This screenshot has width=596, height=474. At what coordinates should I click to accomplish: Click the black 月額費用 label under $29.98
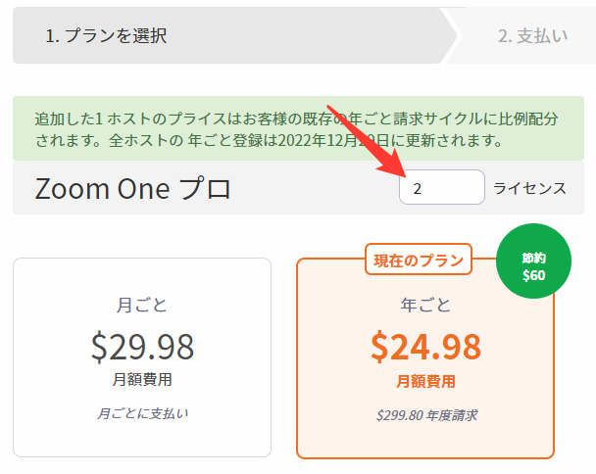(x=142, y=379)
